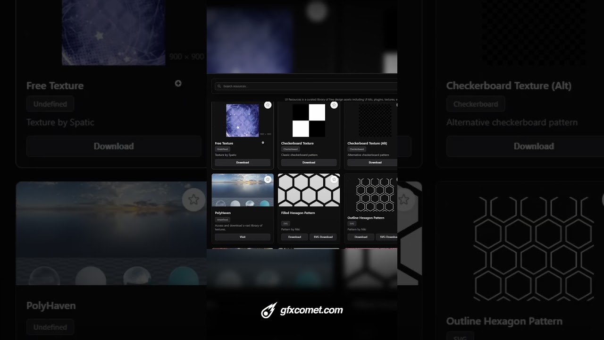The width and height of the screenshot is (604, 340).
Task: Select the Checkerboard tag on Checkerboard Texture (Alt)
Action: coord(357,149)
